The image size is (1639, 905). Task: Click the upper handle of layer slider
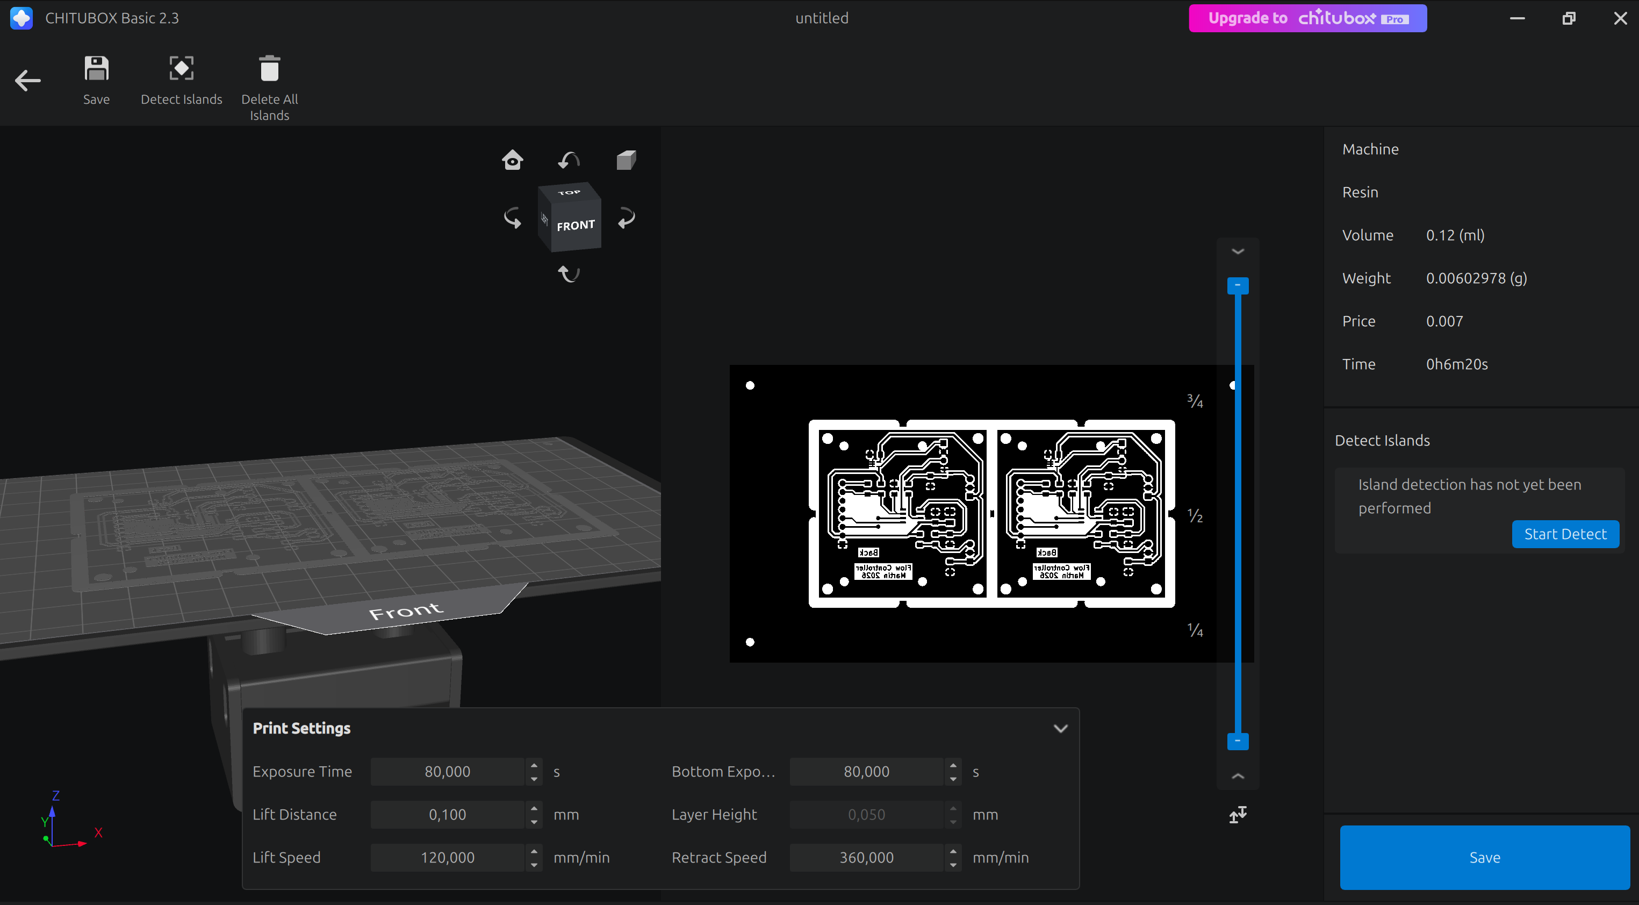(1238, 286)
